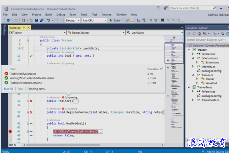Click the failed status icon for TestTweetifyNoNotes
Viewport: 229px width, 153px height.
tap(6, 74)
